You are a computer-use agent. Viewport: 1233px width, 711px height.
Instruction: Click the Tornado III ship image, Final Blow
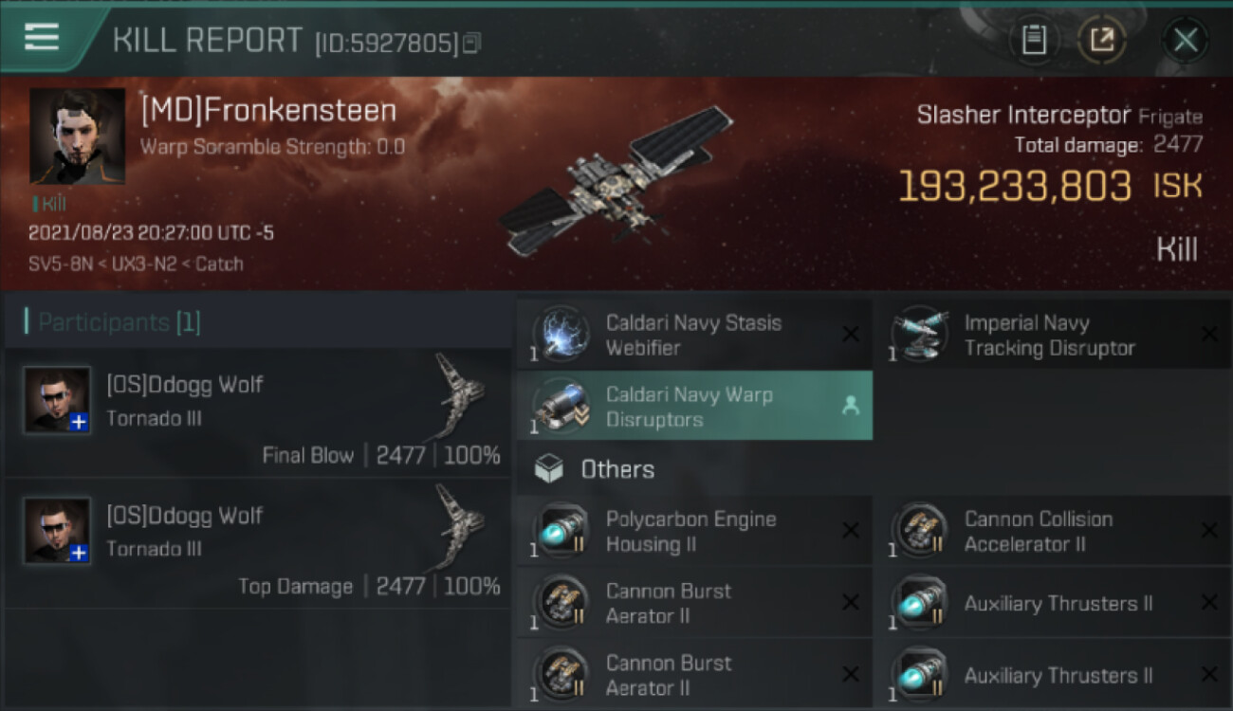pos(461,395)
